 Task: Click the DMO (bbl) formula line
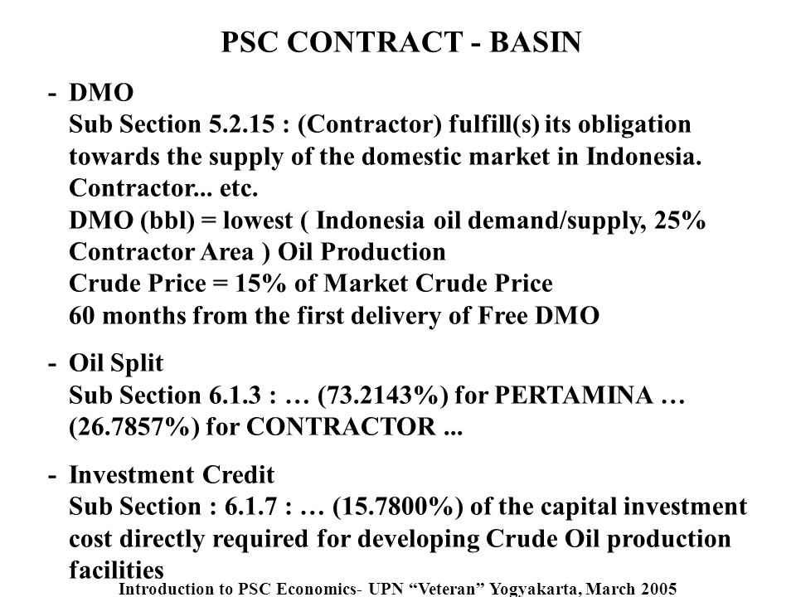[387, 221]
